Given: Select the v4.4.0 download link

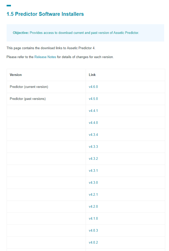Looking at the screenshot, I should coord(93,123).
